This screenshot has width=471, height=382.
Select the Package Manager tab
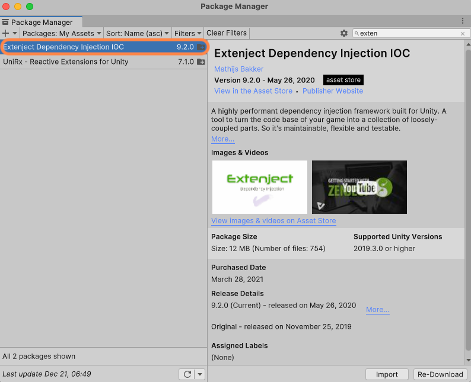coord(41,22)
